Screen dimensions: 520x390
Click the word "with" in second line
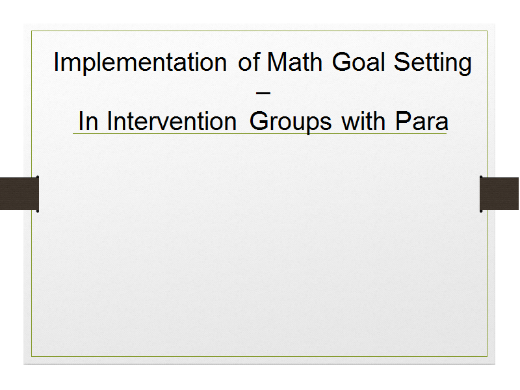tap(363, 122)
